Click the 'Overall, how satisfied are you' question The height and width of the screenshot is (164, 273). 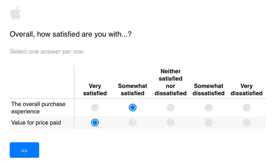[70, 34]
